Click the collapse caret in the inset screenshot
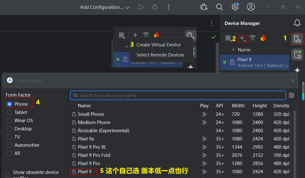This screenshot has width=305, height=178. point(126,47)
